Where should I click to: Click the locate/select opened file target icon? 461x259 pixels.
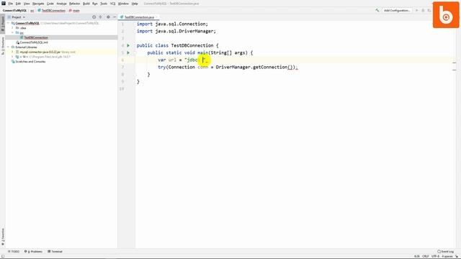pos(94,17)
